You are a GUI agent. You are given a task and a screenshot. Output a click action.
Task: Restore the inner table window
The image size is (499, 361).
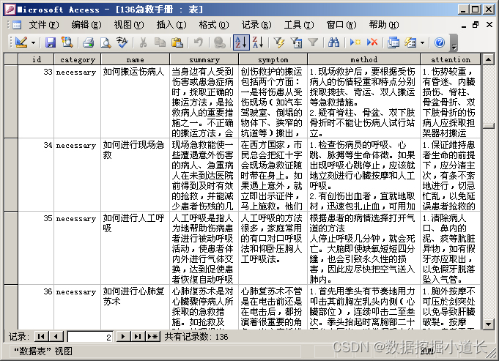[x=476, y=25]
